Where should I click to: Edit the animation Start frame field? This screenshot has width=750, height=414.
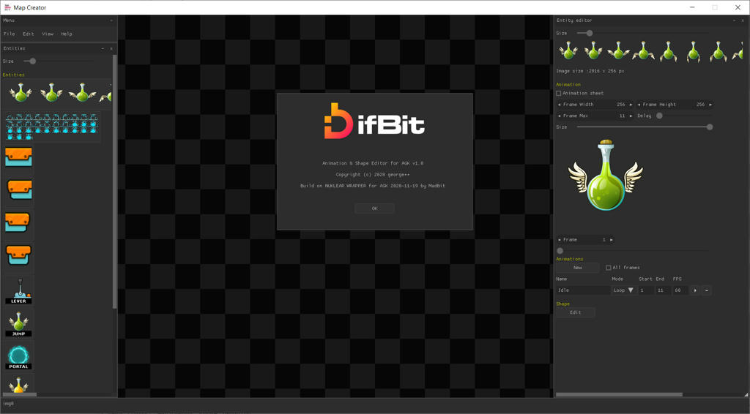pos(646,290)
